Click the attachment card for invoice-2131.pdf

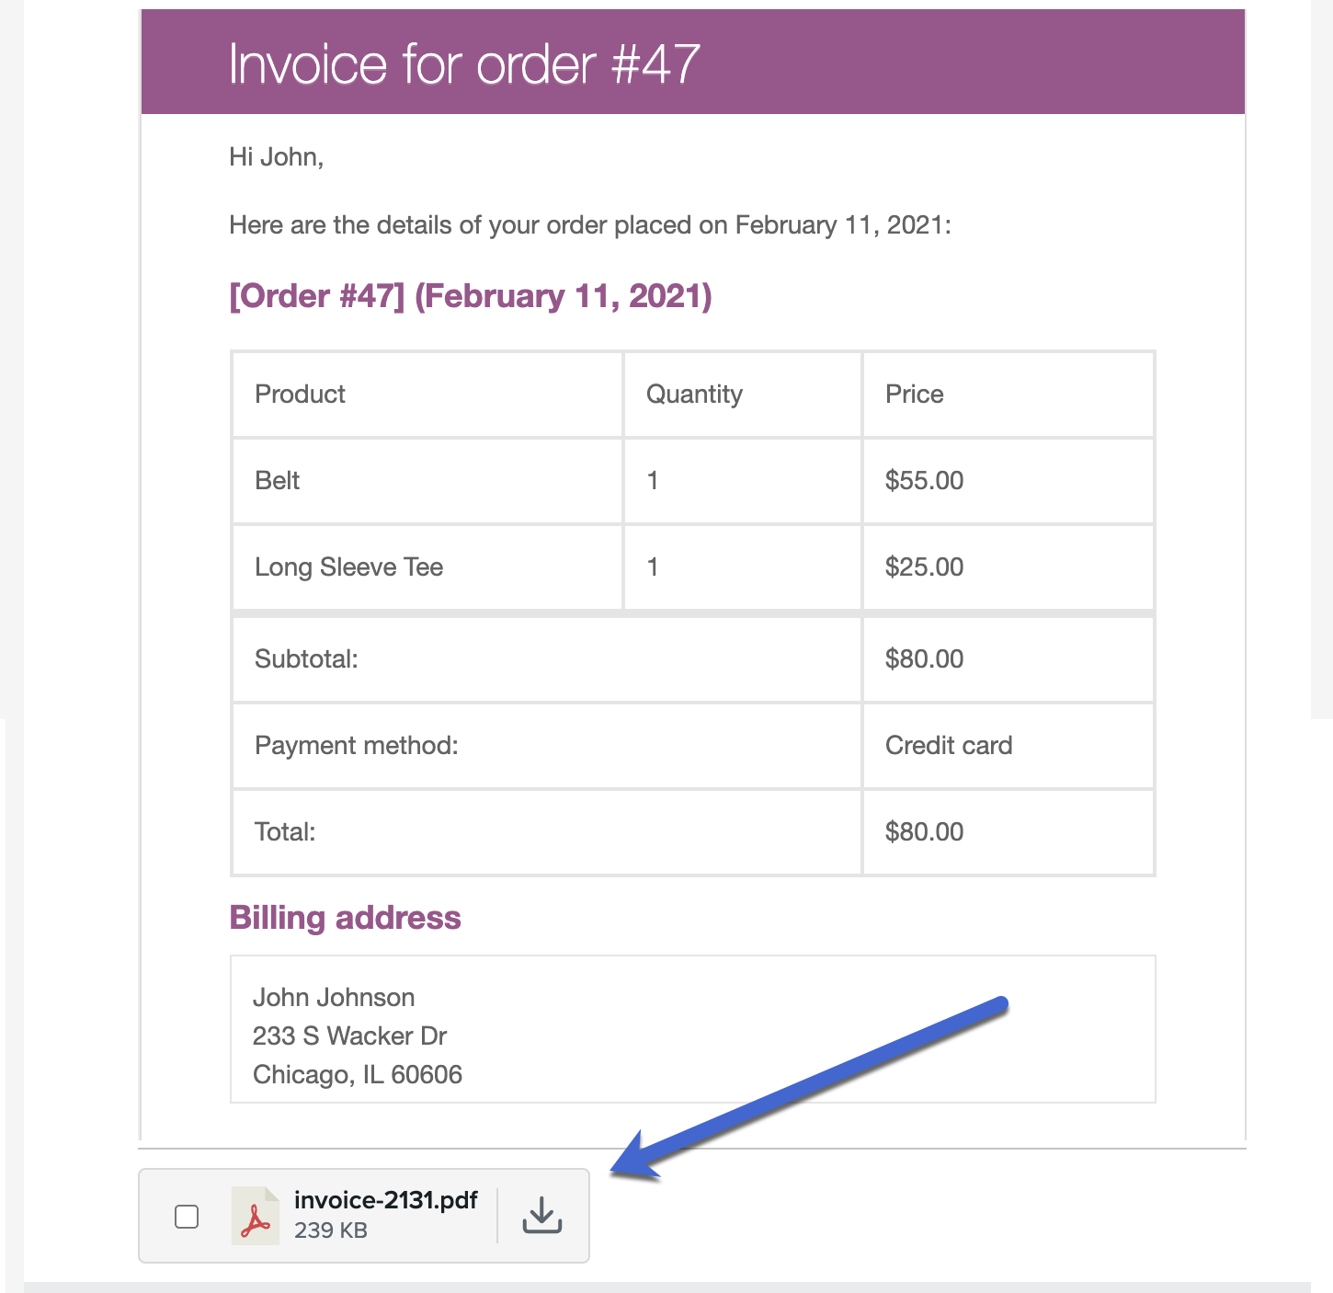click(363, 1216)
